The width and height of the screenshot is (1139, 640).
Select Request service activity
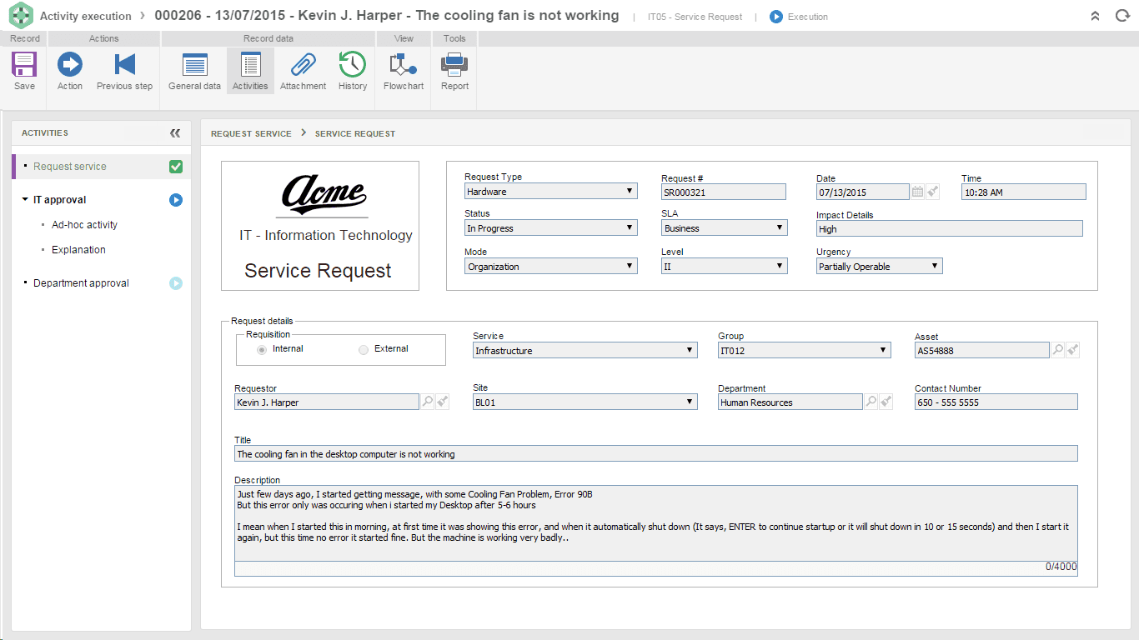point(70,167)
